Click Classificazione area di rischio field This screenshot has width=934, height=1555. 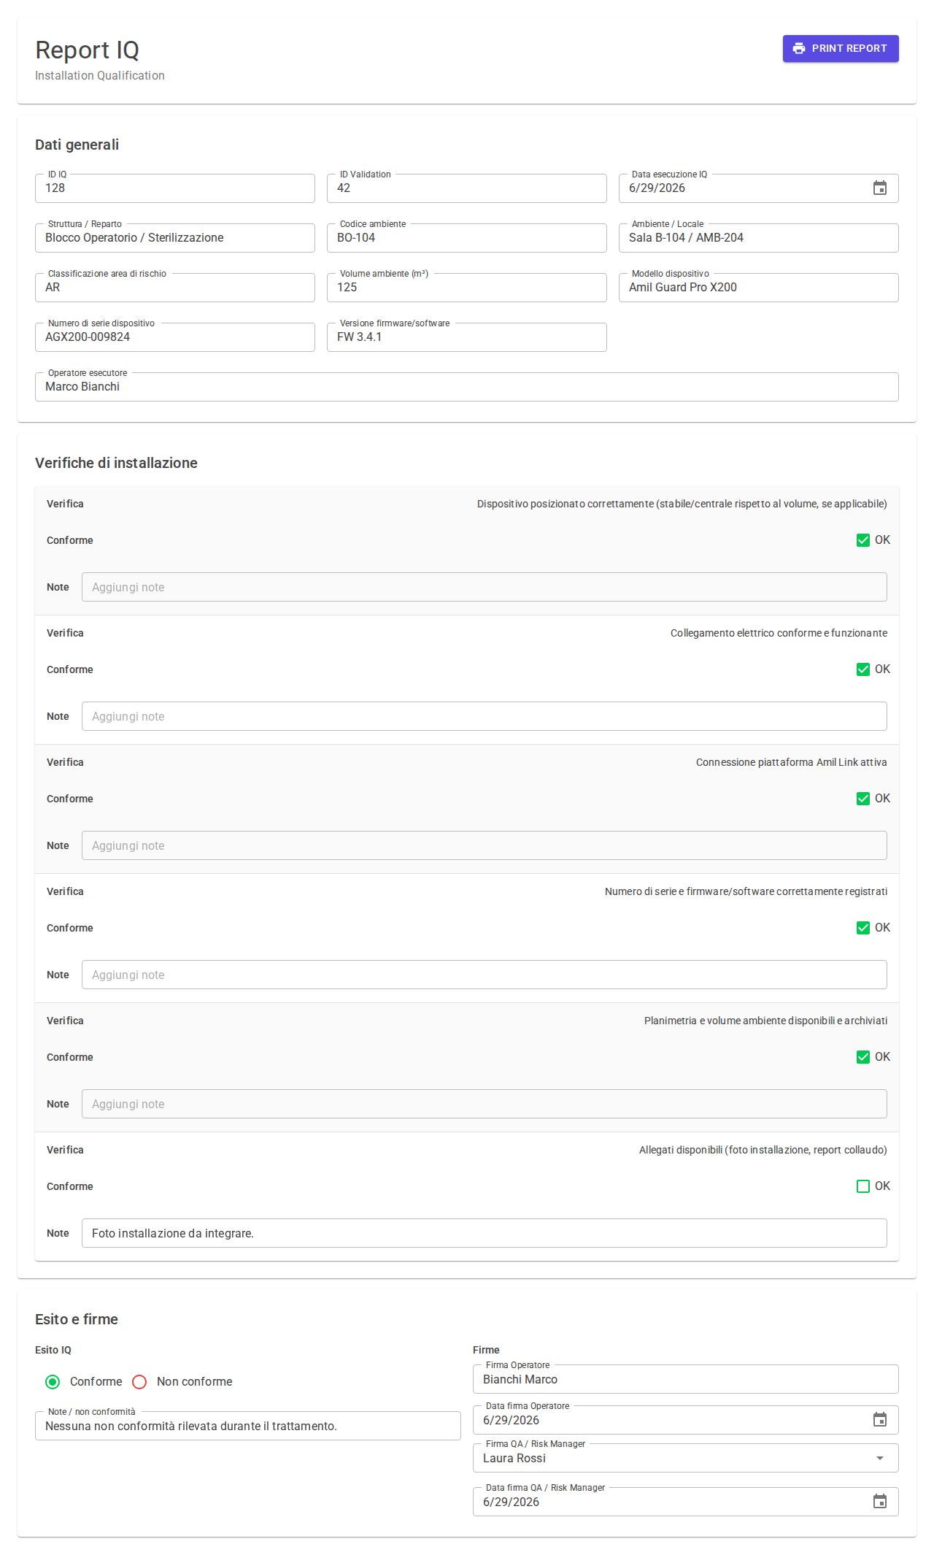[x=175, y=288]
